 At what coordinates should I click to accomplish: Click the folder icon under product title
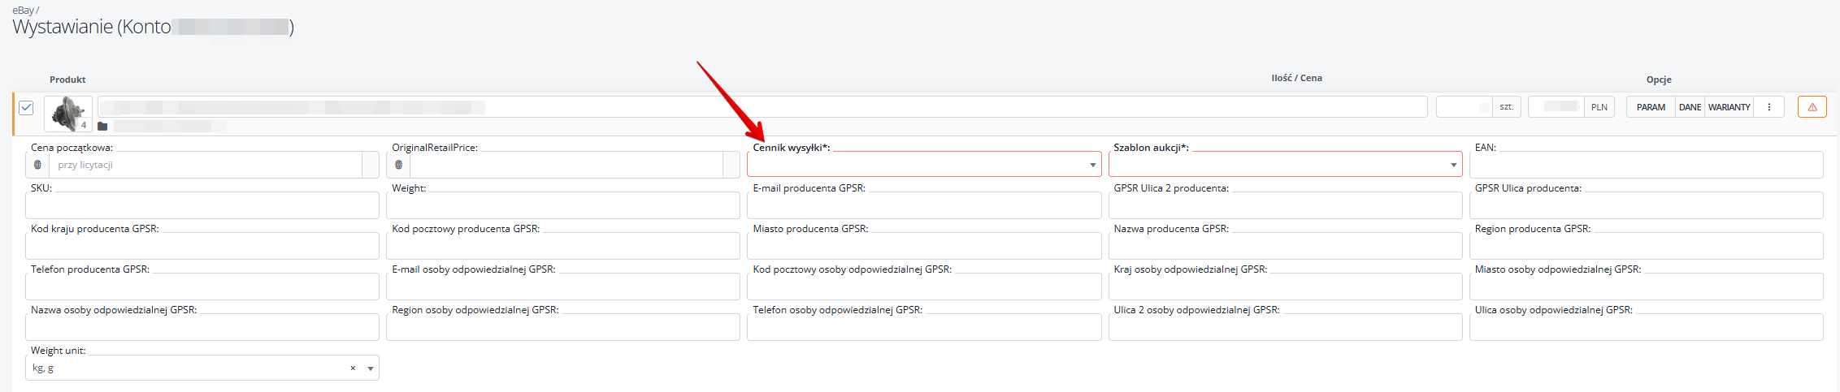(102, 127)
